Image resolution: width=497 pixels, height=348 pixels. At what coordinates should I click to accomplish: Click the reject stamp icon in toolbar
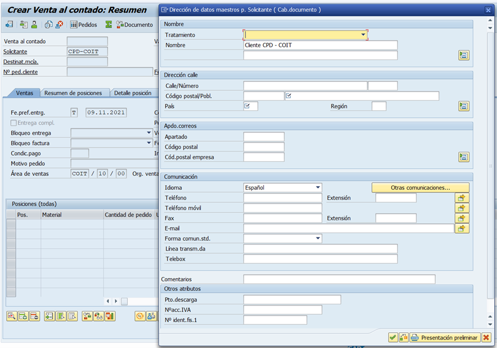59,25
